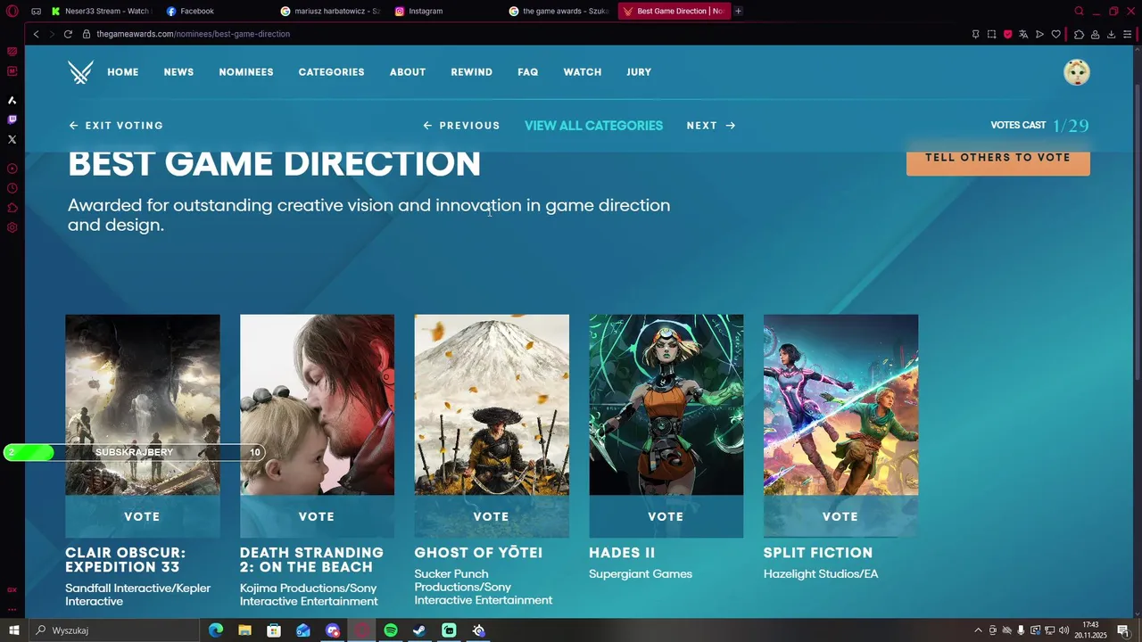
Task: Click VIEW ALL CATEGORIES
Action: click(x=593, y=126)
